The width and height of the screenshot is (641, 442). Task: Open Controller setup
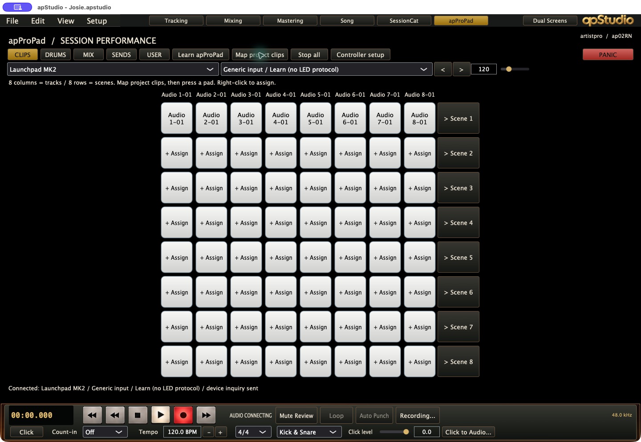click(361, 55)
